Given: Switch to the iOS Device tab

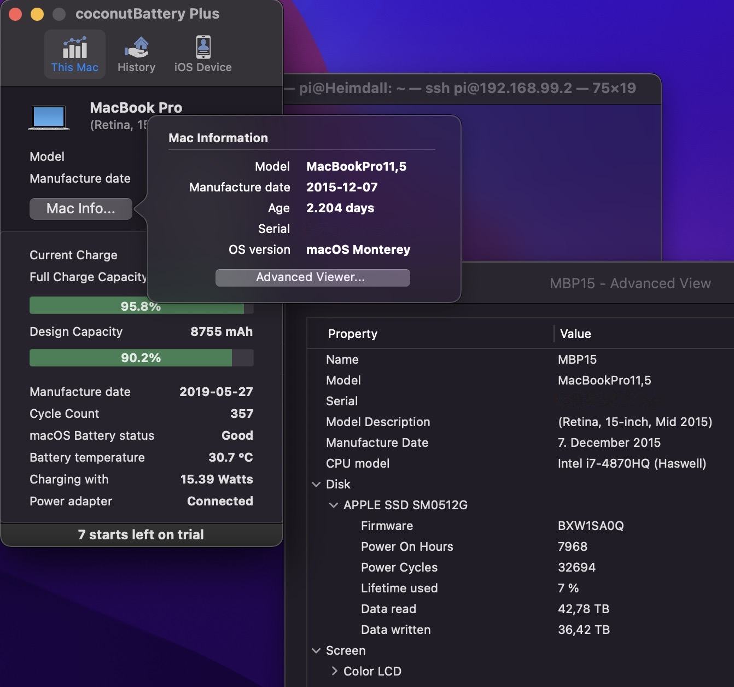Looking at the screenshot, I should (x=203, y=54).
